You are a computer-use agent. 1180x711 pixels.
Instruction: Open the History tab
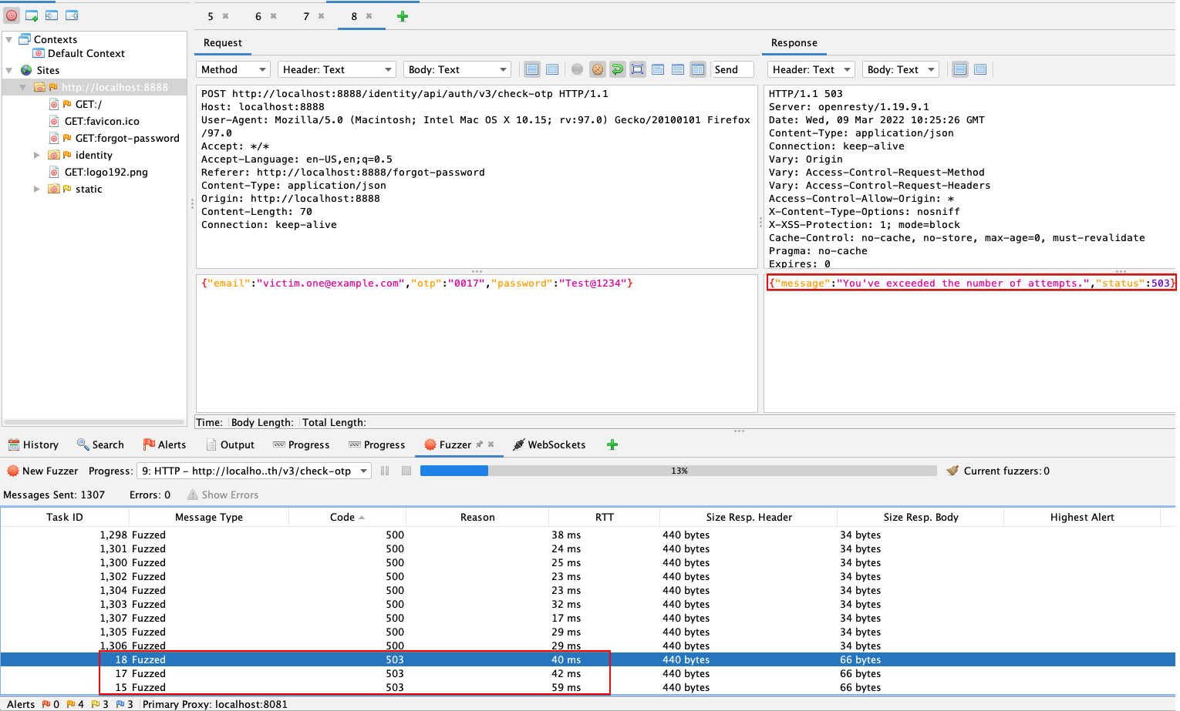coord(34,444)
